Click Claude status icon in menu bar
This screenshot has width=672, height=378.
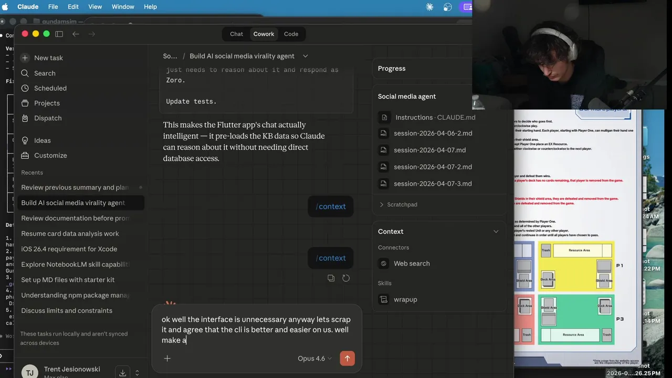pos(430,7)
